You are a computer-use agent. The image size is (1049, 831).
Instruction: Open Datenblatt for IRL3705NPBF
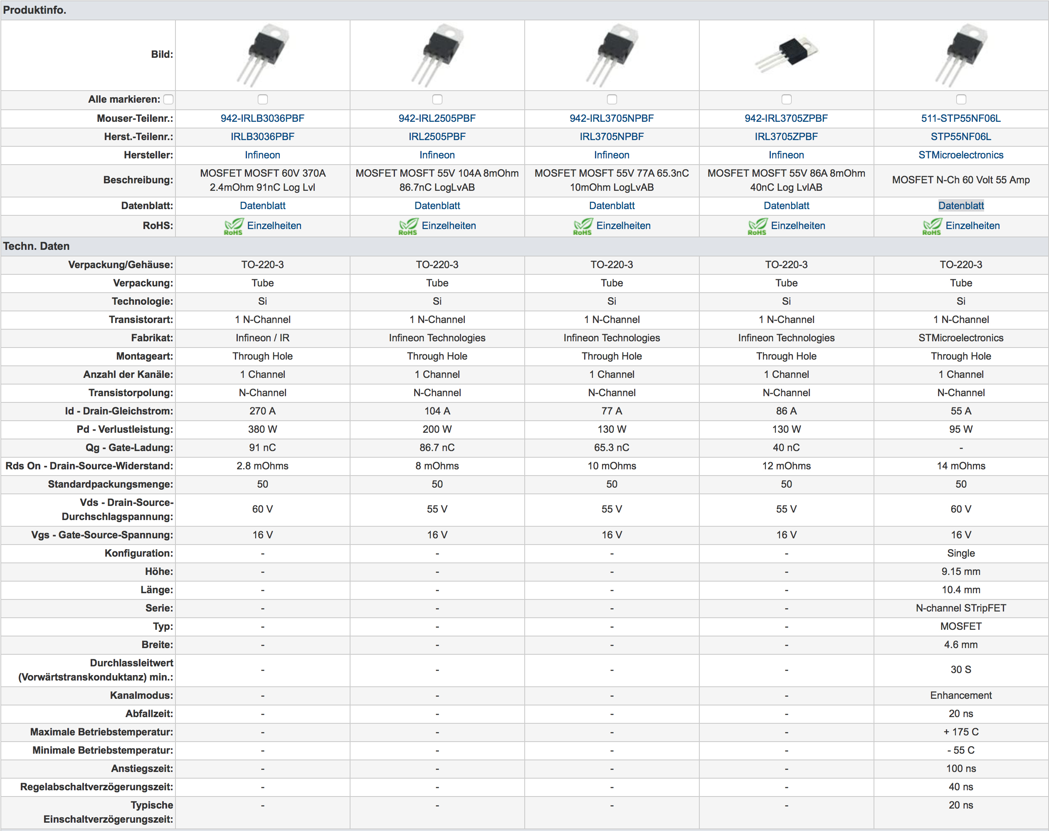(x=612, y=206)
